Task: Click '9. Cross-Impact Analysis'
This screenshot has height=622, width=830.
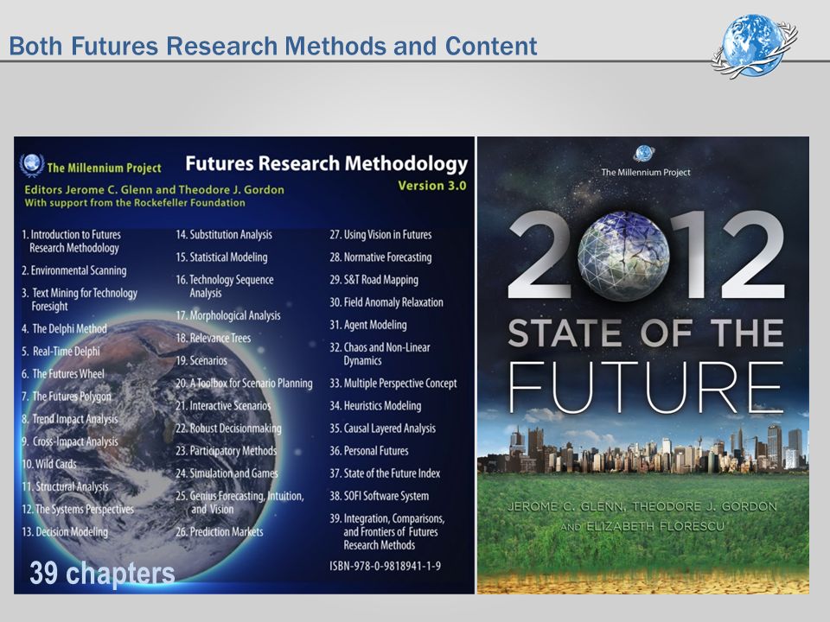Action: pos(69,441)
